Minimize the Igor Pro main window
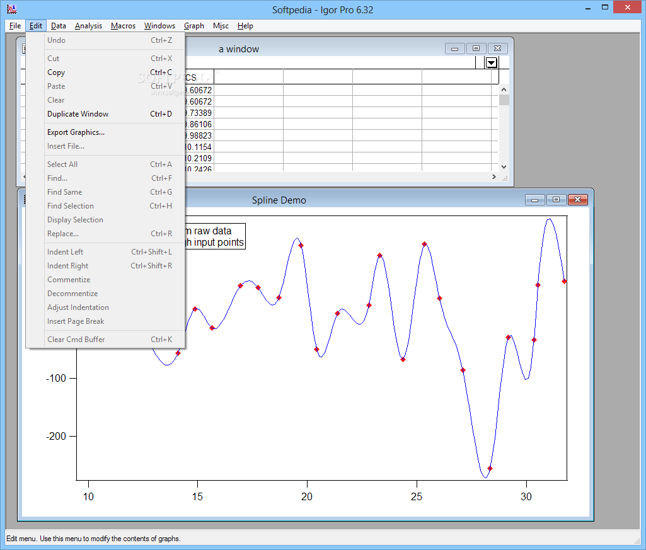Screen dimensions: 646x550 coord(588,8)
